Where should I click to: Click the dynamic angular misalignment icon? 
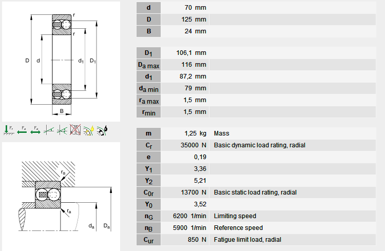[x=62, y=130]
